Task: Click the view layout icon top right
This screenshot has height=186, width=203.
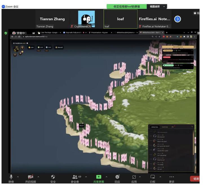Action: click(x=195, y=13)
